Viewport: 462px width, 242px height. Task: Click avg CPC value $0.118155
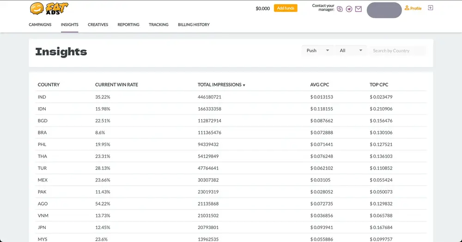coord(322,109)
